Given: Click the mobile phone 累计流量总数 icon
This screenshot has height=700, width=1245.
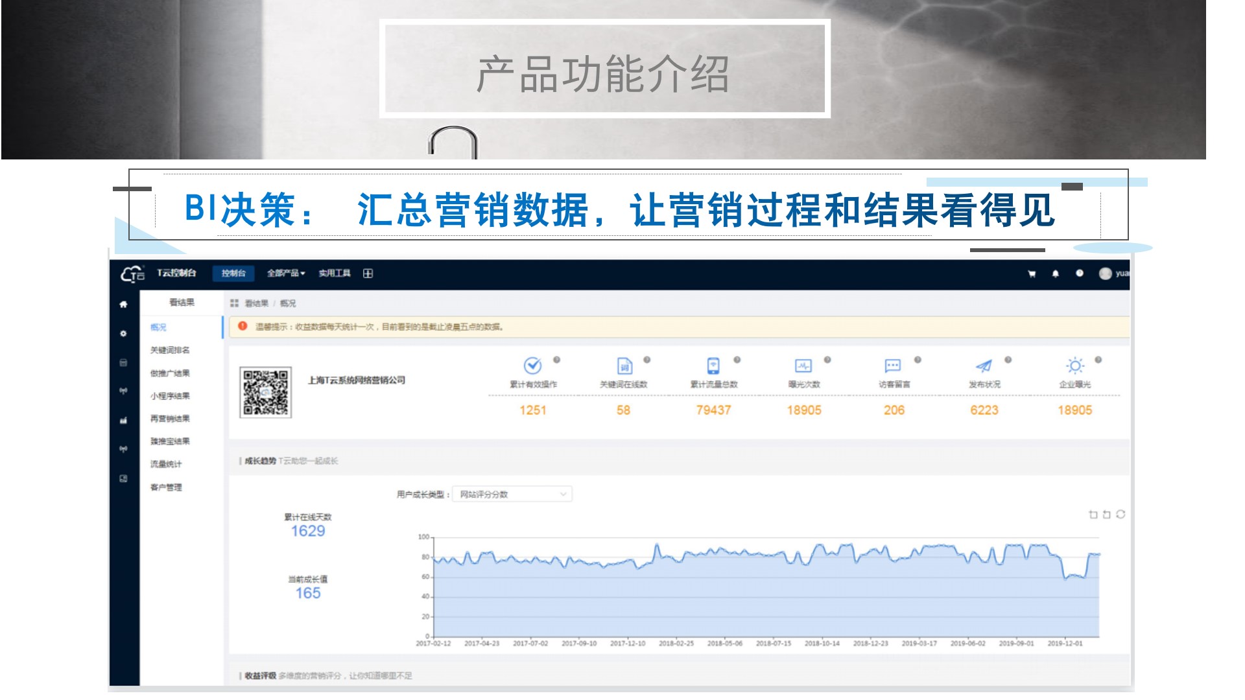Looking at the screenshot, I should coord(713,366).
